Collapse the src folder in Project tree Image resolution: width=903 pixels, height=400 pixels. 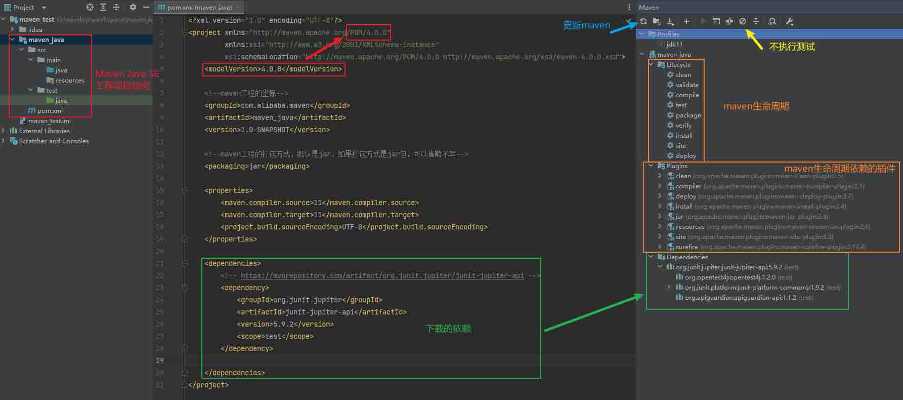[x=22, y=50]
